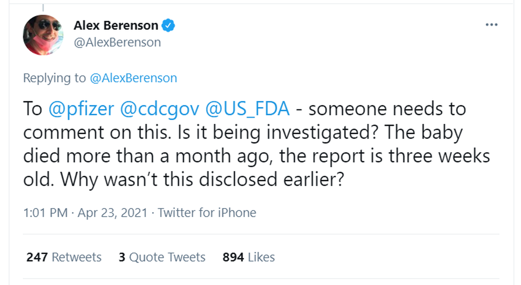Open the @AlexBerenson link after Replying to

(133, 78)
